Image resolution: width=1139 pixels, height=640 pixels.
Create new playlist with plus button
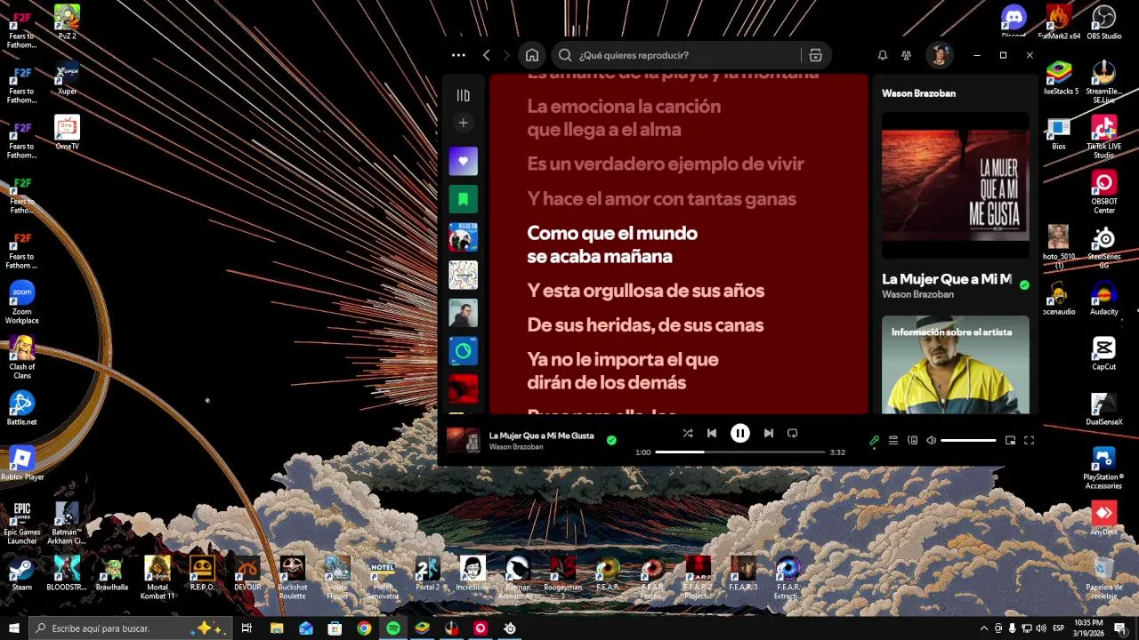[463, 123]
